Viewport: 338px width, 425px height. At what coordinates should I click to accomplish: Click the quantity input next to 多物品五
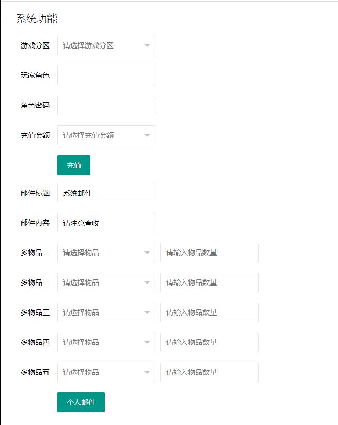click(208, 372)
